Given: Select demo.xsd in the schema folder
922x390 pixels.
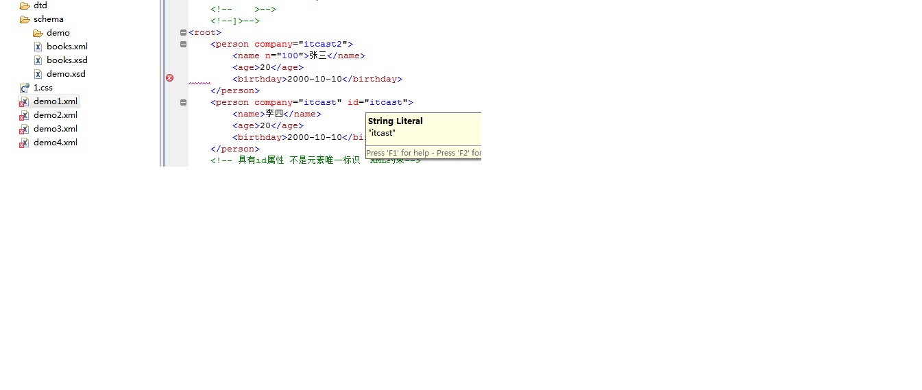Looking at the screenshot, I should click(x=66, y=74).
